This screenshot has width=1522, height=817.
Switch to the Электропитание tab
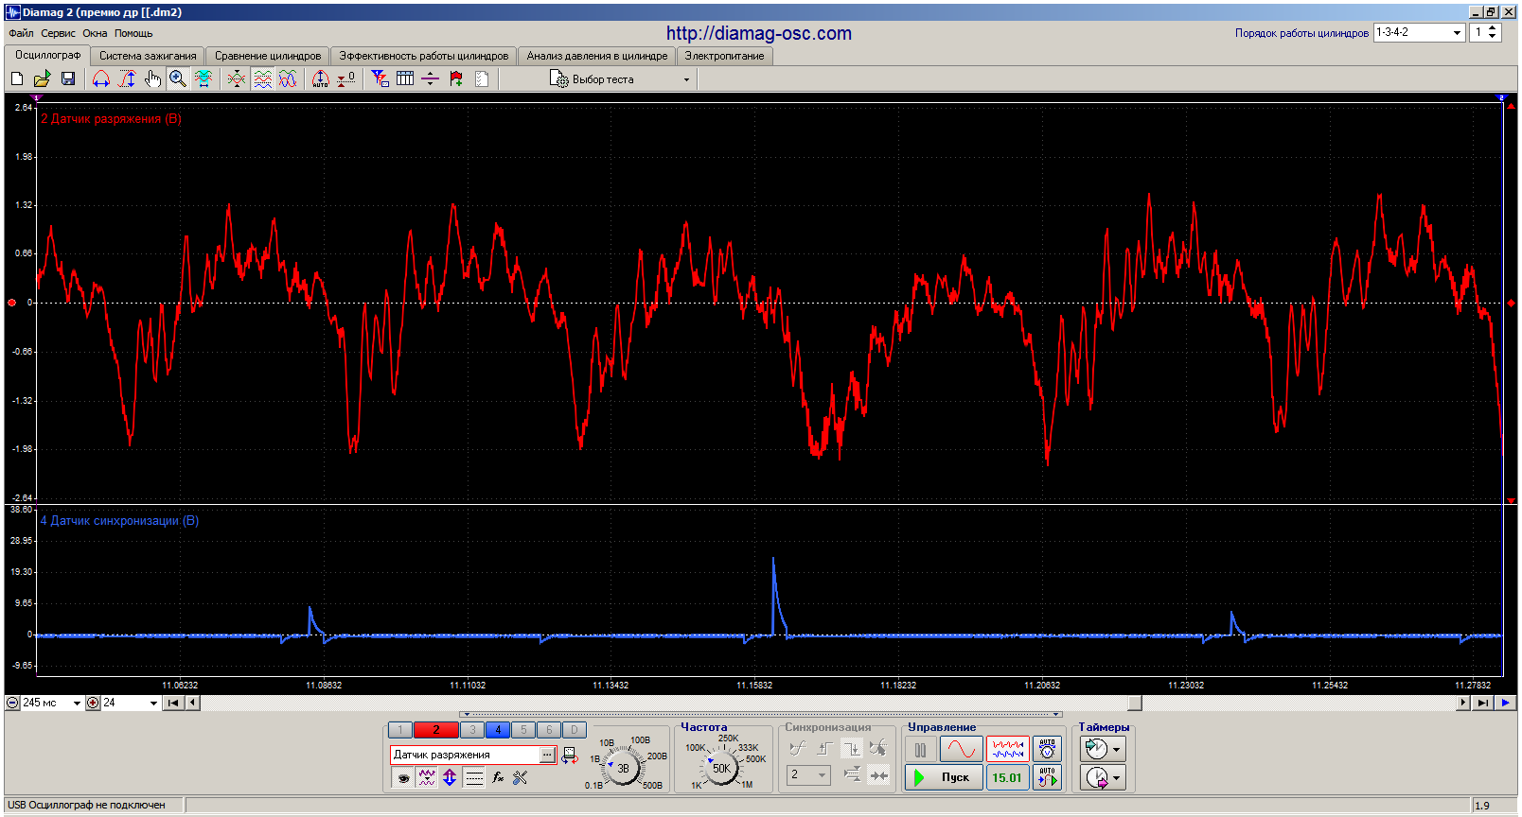pos(725,56)
